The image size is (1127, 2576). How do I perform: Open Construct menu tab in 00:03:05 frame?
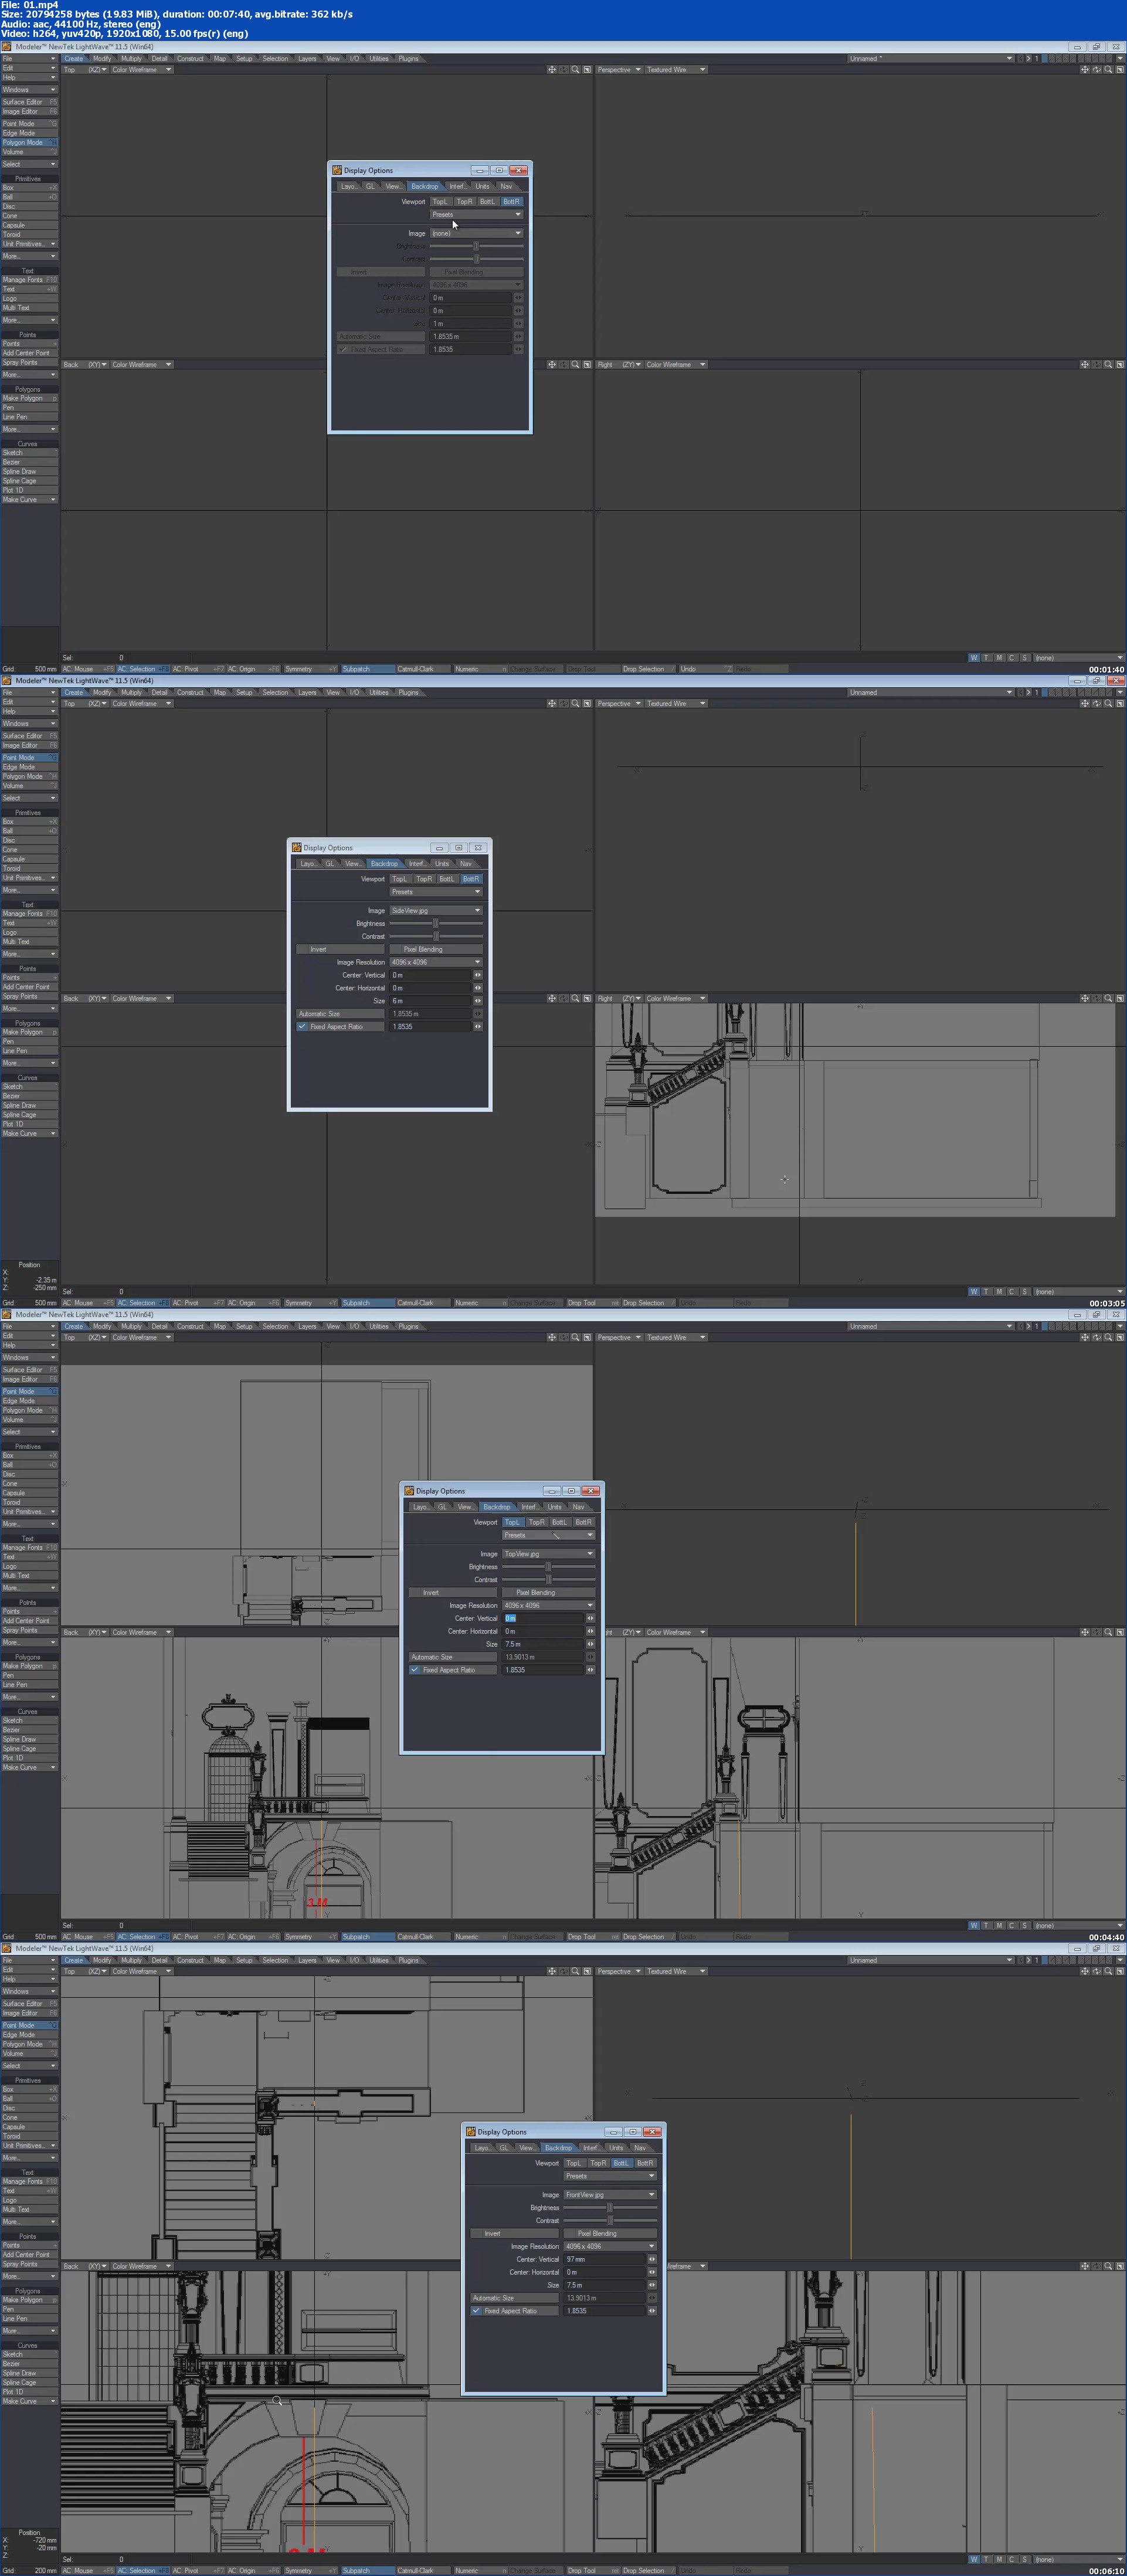pyautogui.click(x=190, y=693)
